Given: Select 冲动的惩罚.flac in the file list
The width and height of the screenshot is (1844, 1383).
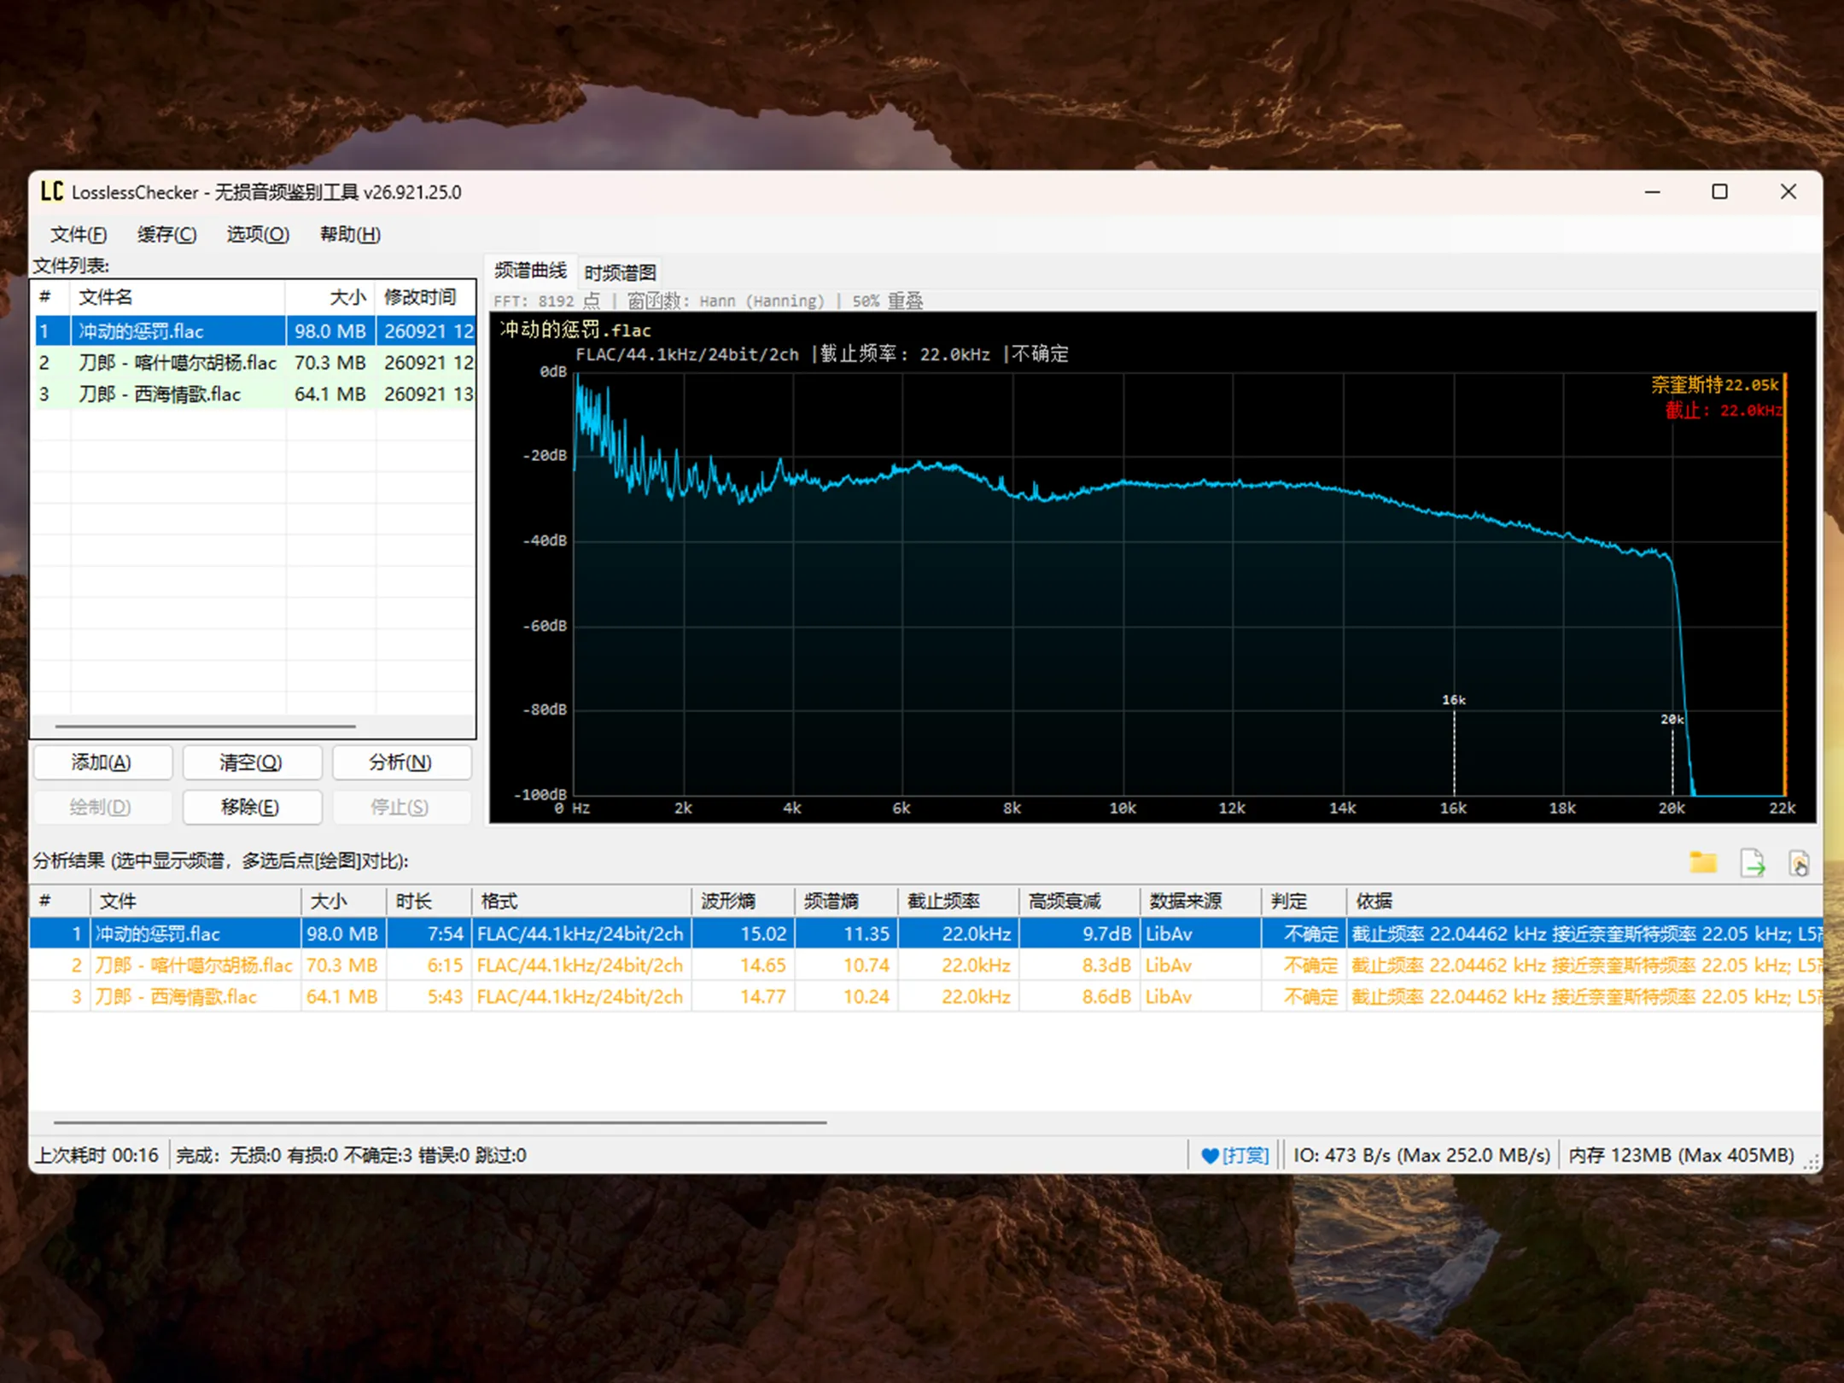Looking at the screenshot, I should click(x=254, y=331).
